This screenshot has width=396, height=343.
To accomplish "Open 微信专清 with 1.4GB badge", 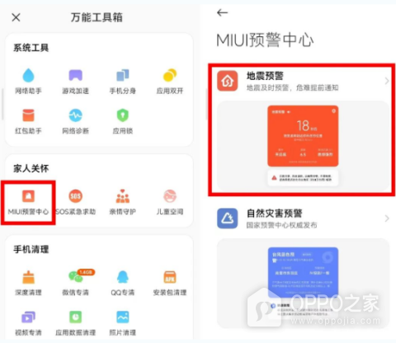I will (x=76, y=277).
